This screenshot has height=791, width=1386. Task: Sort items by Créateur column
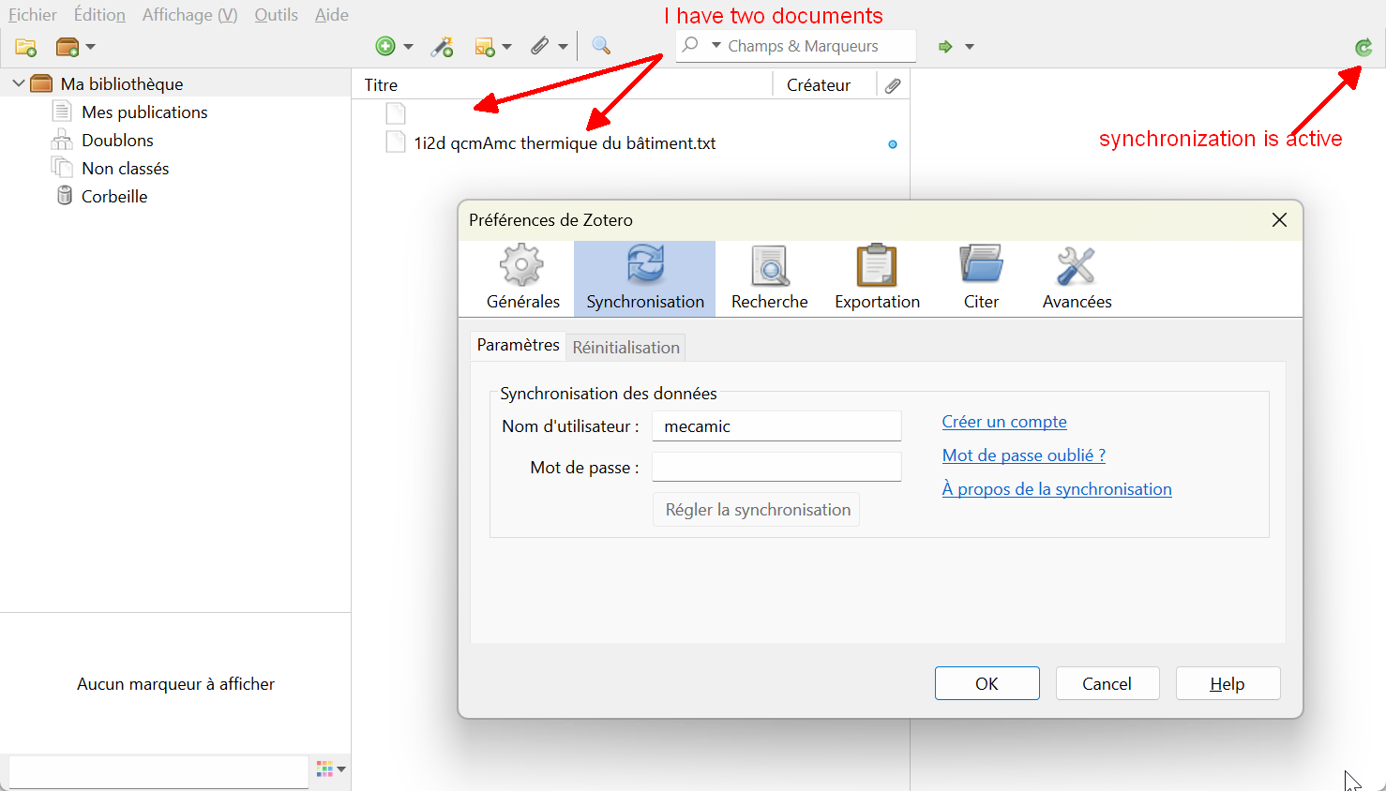coord(824,85)
